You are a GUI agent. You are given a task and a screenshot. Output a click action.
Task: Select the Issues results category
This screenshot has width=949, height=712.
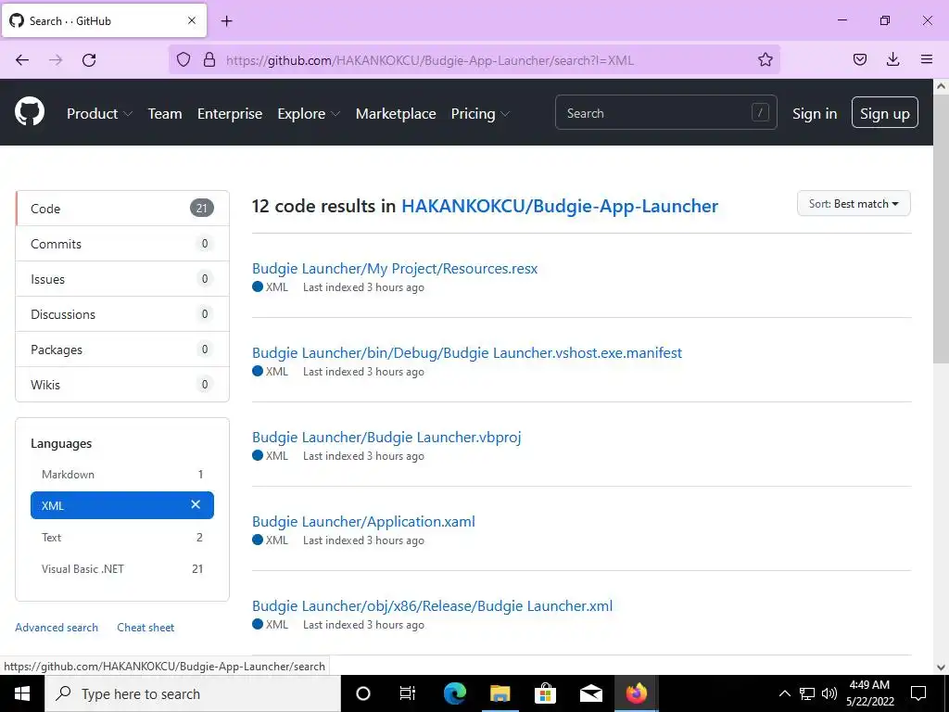click(122, 278)
